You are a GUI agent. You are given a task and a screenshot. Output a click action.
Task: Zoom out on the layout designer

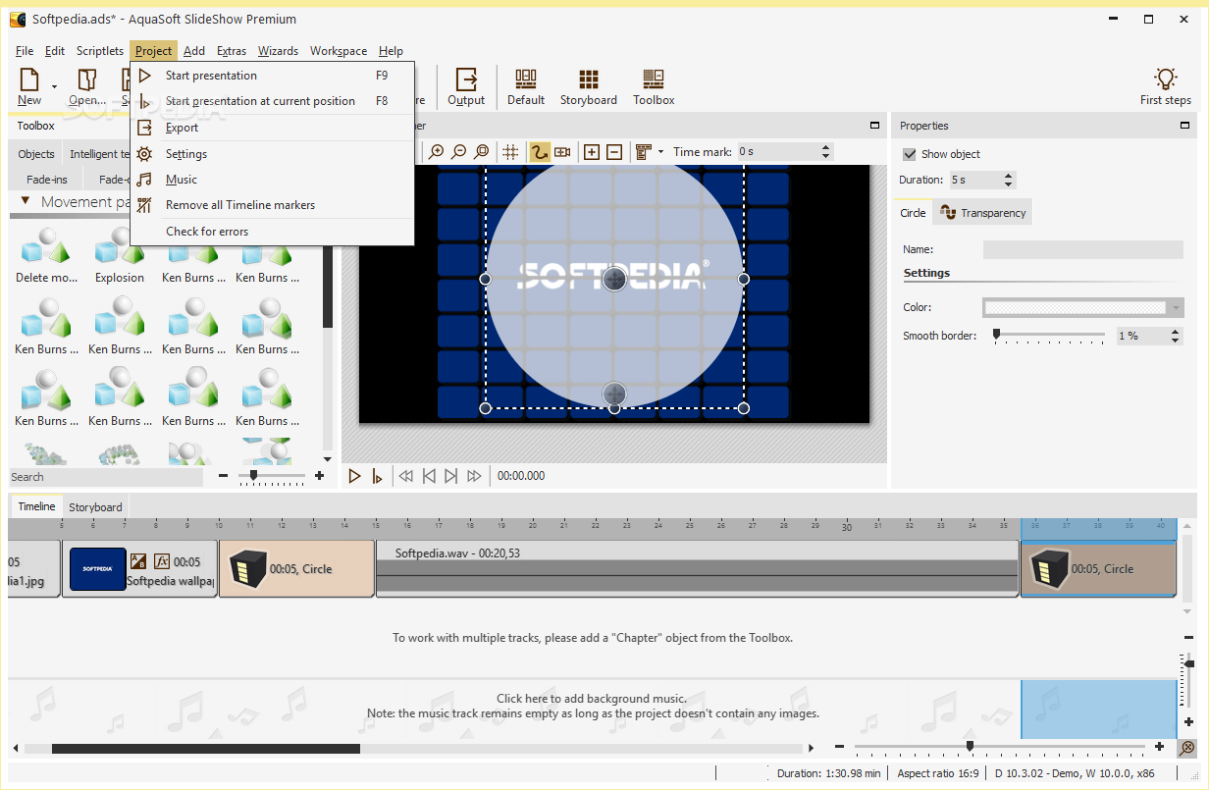click(x=458, y=152)
